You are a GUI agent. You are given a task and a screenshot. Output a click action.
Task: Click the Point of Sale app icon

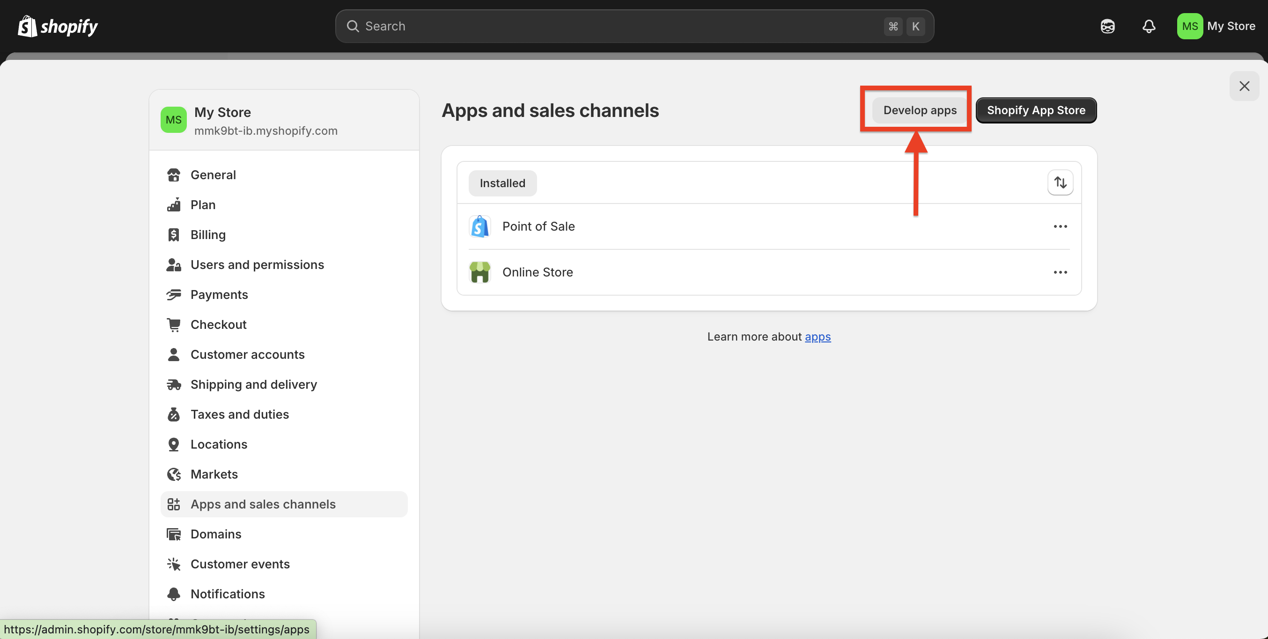[x=479, y=226]
